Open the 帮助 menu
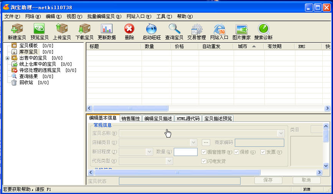 tap(185, 17)
